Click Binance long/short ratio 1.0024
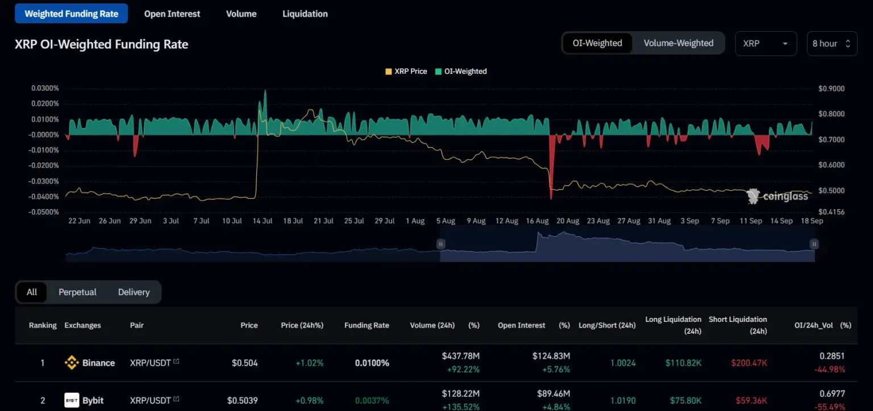Screen dimensions: 873x411 tap(623, 363)
